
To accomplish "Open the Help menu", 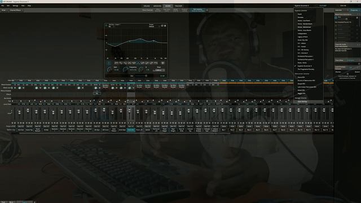I will point(29,6).
